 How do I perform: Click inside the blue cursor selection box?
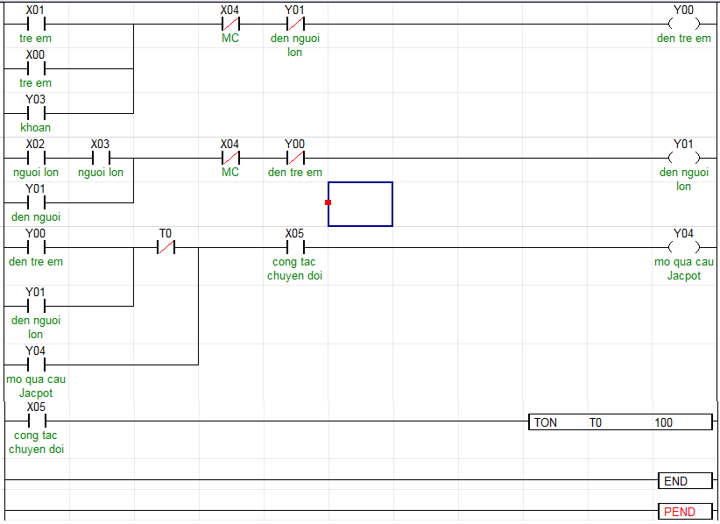[360, 204]
